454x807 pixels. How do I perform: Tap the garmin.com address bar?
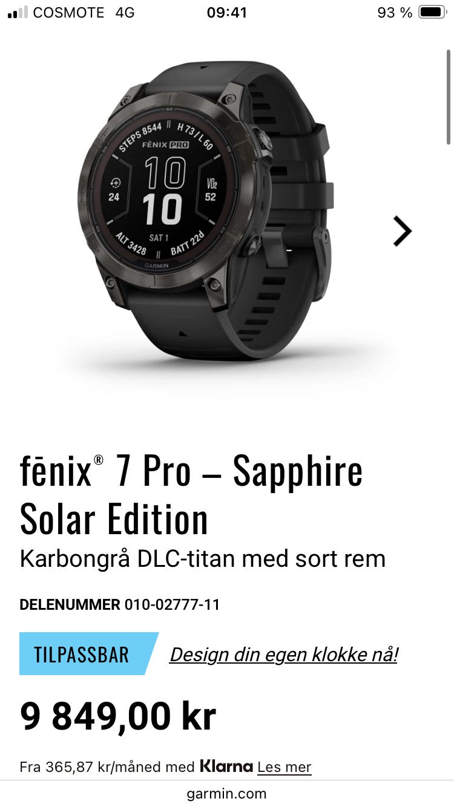(226, 794)
